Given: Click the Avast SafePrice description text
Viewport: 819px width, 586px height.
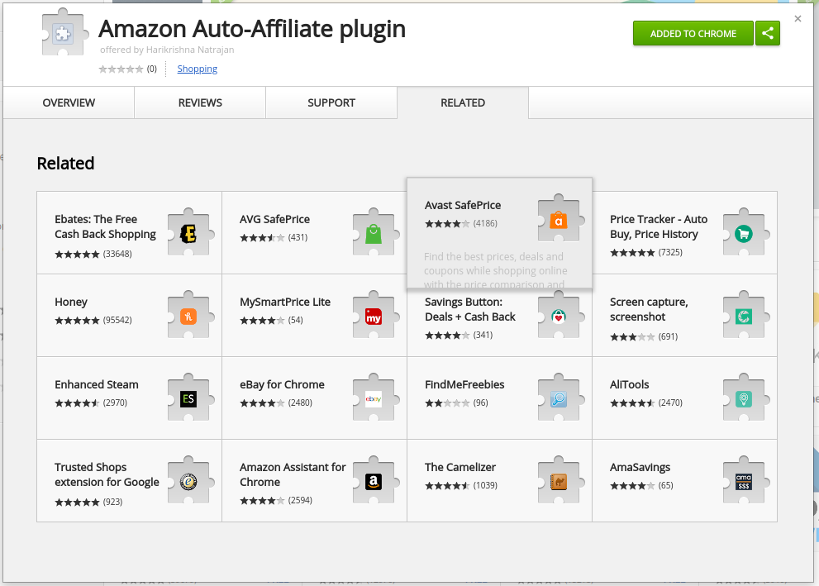Looking at the screenshot, I should pyautogui.click(x=495, y=270).
